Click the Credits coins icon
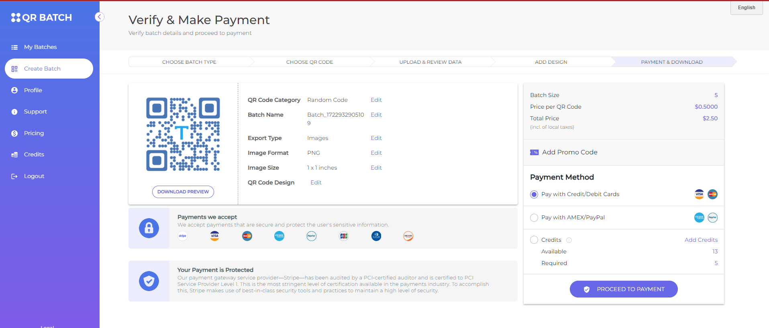 click(x=14, y=155)
